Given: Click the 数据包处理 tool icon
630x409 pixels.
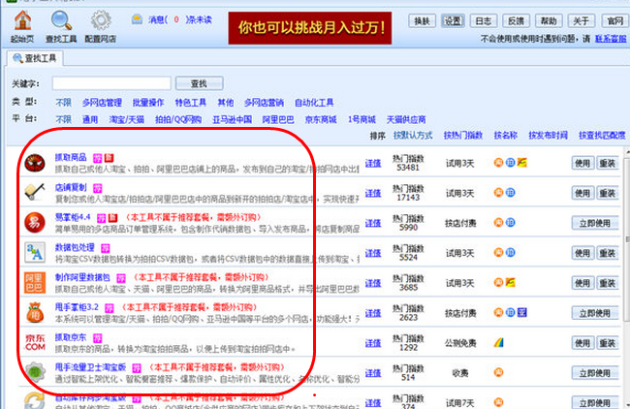Looking at the screenshot, I should tap(35, 252).
